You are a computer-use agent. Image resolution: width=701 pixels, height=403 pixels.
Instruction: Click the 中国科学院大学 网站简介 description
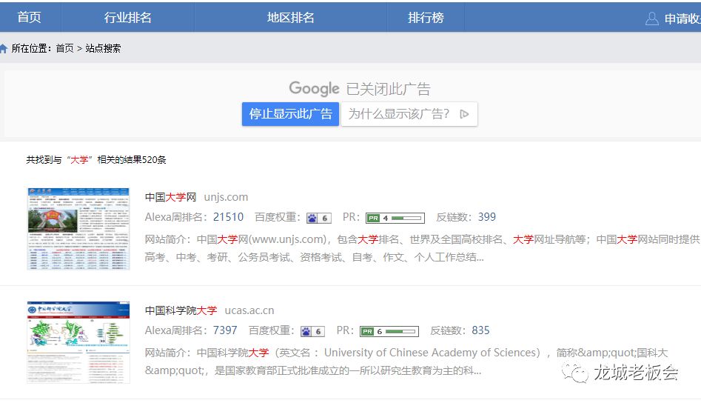pyautogui.click(x=406, y=362)
